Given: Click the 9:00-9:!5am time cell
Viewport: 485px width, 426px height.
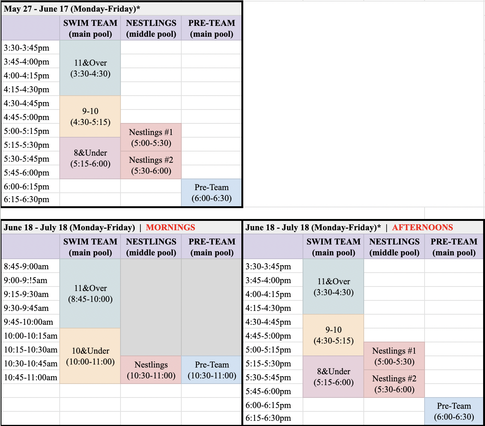Looking at the screenshot, I should [x=26, y=280].
